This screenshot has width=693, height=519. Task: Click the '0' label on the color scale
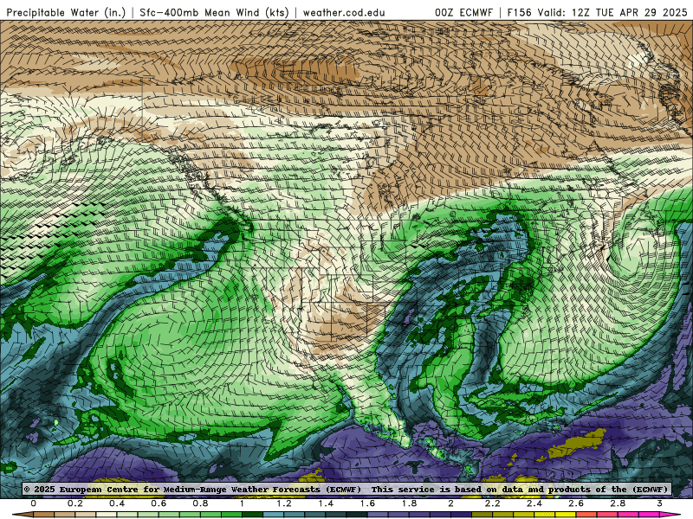(x=34, y=503)
